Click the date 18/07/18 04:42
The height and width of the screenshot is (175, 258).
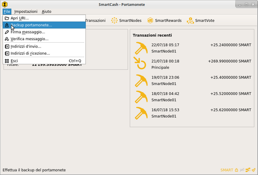tap(165, 94)
